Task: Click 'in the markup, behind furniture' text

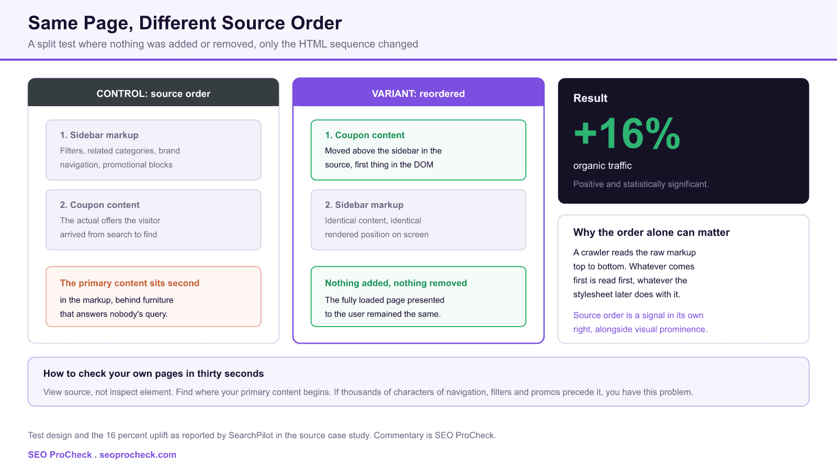Action: [x=117, y=300]
